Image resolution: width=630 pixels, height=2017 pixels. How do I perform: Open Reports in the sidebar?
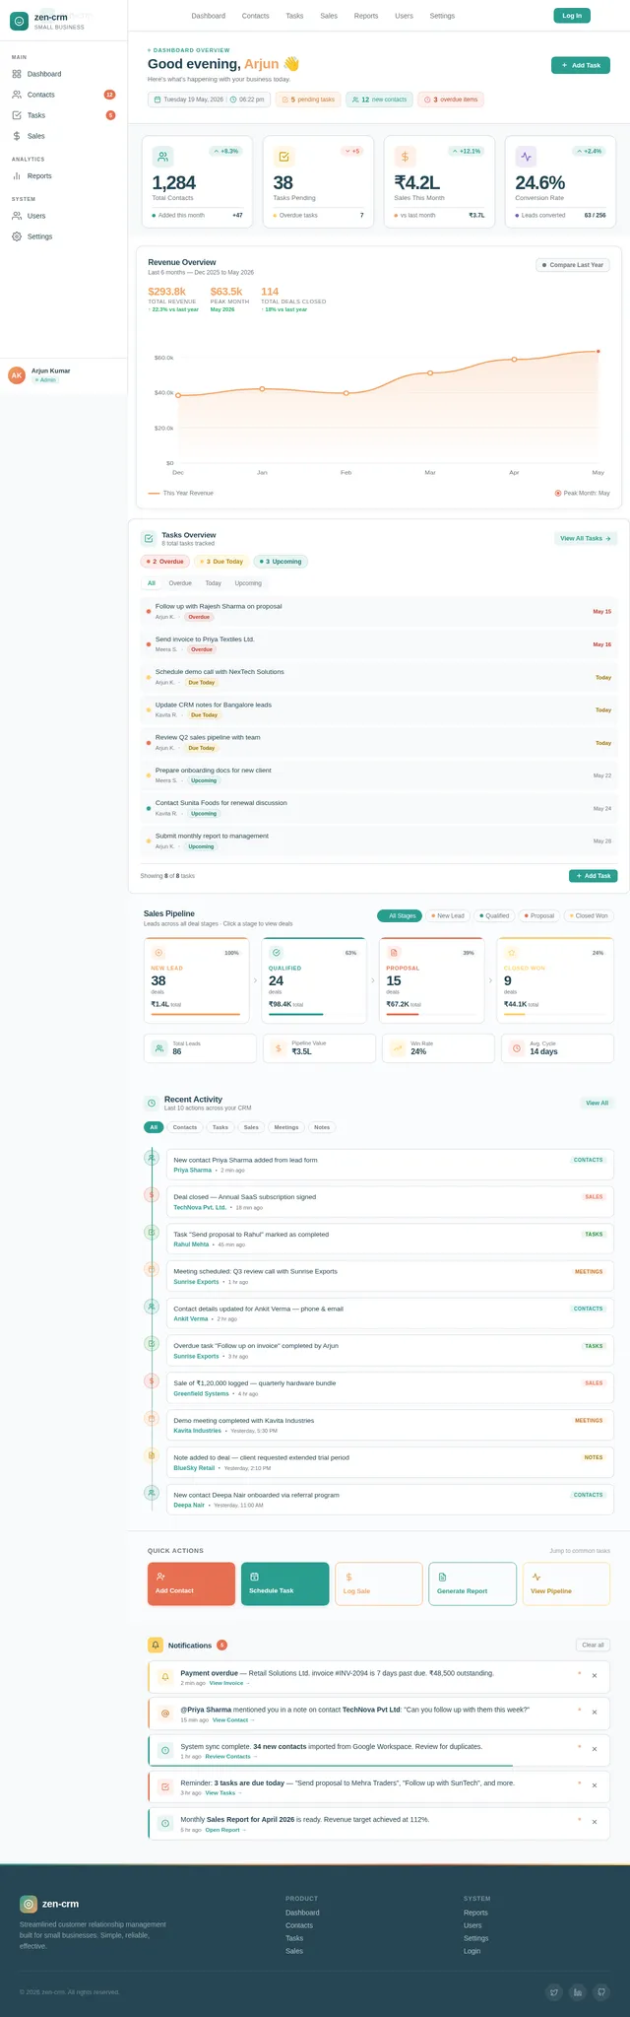point(64,175)
